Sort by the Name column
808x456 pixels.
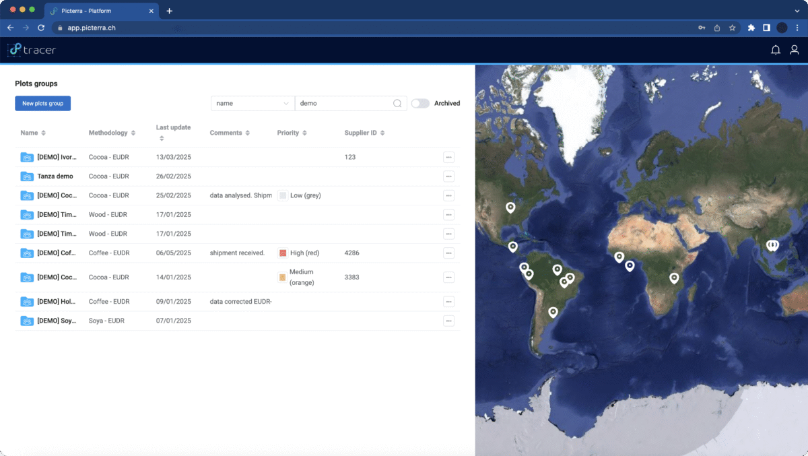point(33,133)
